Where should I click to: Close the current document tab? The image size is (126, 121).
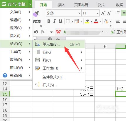[x=106, y=32]
